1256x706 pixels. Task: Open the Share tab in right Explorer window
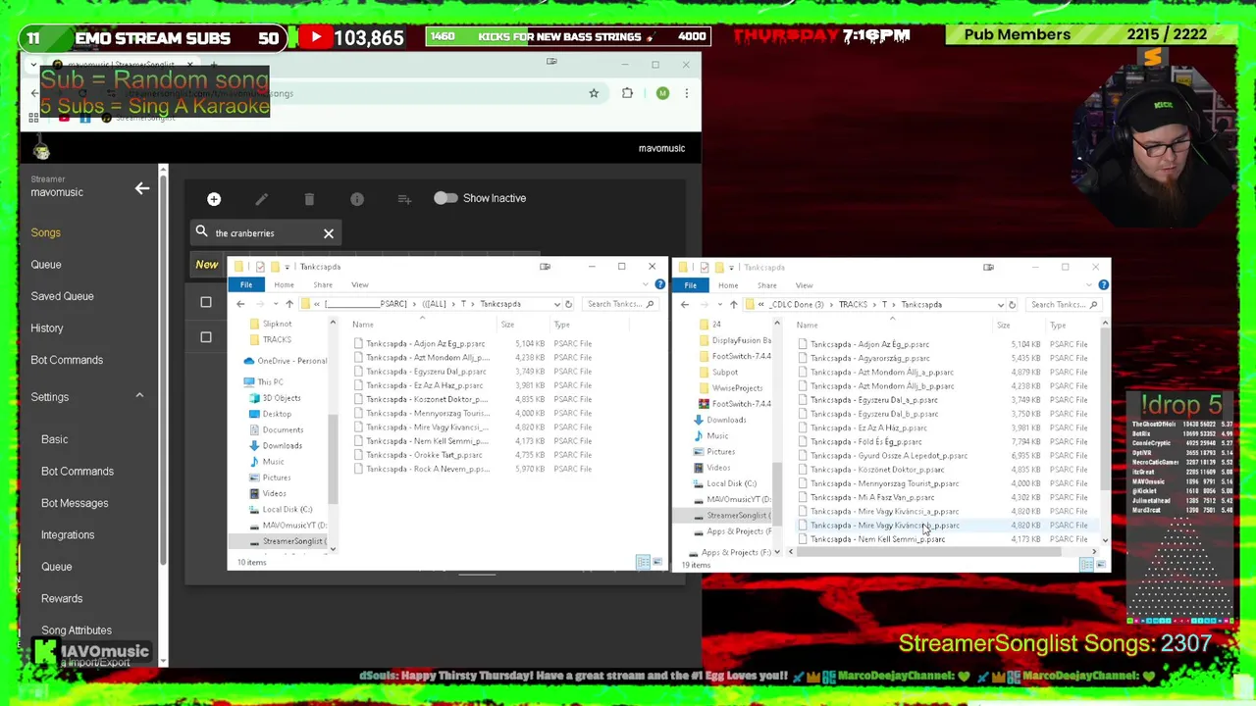click(x=766, y=285)
